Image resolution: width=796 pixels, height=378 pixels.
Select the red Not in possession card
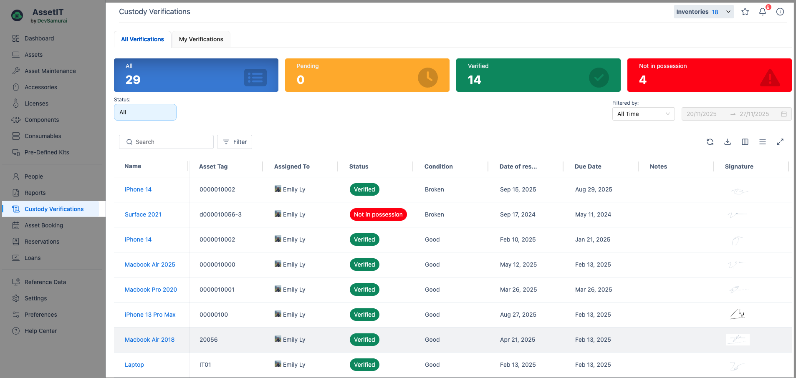click(x=709, y=75)
